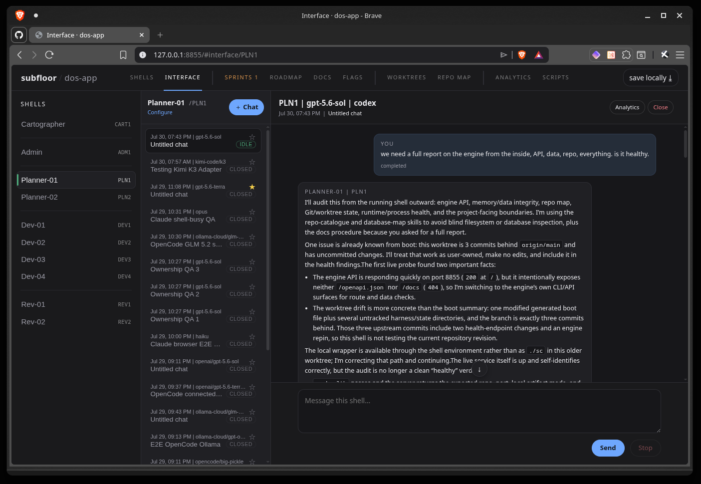701x484 pixels.
Task: Click the chat list scrollbar
Action: pyautogui.click(x=268, y=240)
